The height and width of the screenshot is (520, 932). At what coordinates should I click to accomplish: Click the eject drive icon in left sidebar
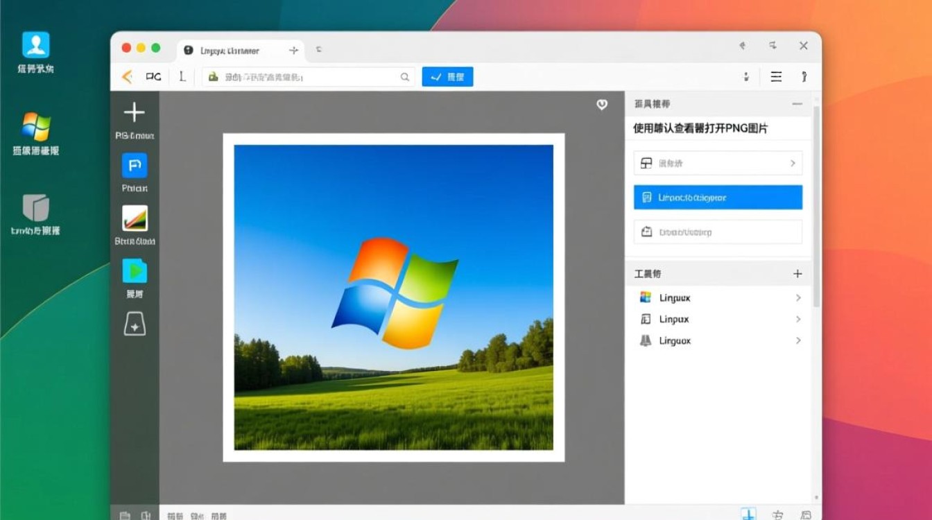coord(133,323)
